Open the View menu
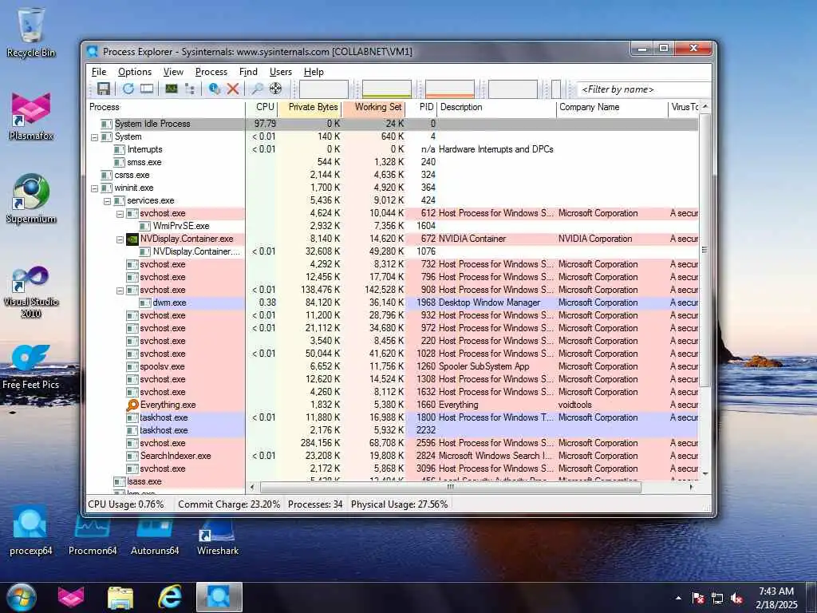 (x=173, y=72)
